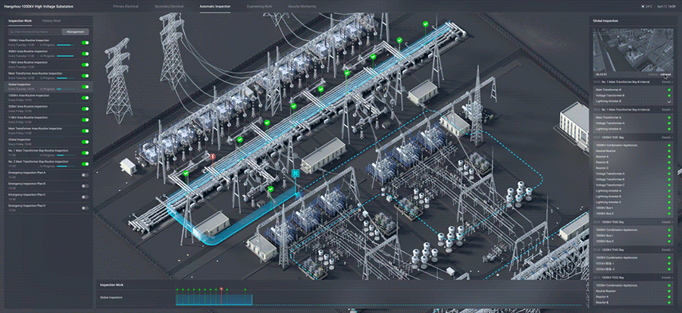This screenshot has width=682, height=313.
Task: Expand Details for 1000kV T032 Bay
Action: pyautogui.click(x=667, y=277)
